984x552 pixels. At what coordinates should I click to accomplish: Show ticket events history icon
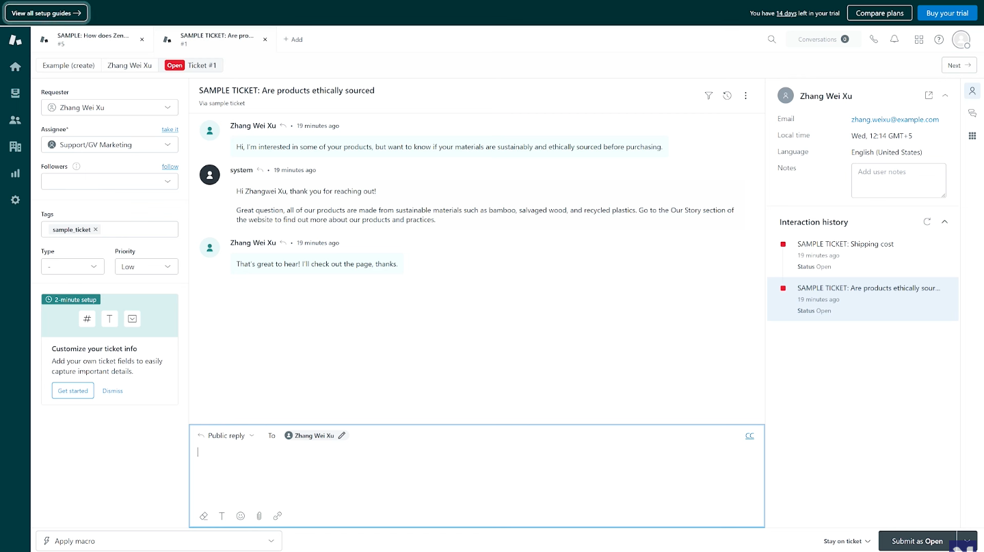point(728,96)
